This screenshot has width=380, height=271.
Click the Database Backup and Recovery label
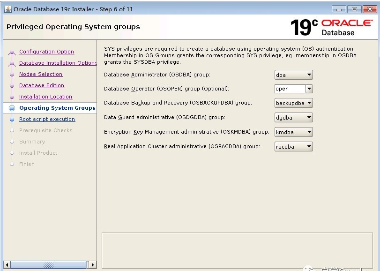point(178,103)
